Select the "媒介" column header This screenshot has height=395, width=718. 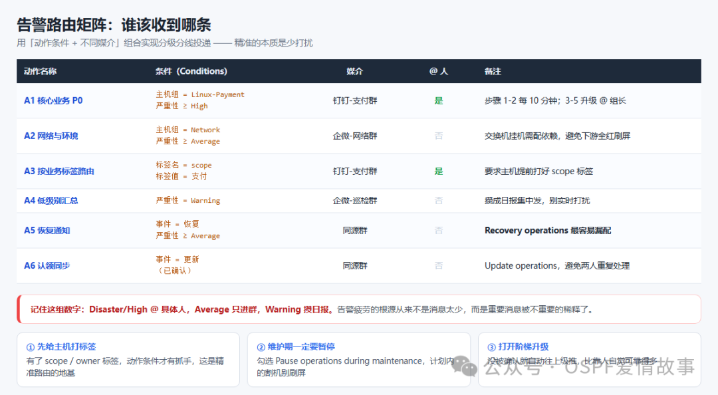pyautogui.click(x=355, y=71)
